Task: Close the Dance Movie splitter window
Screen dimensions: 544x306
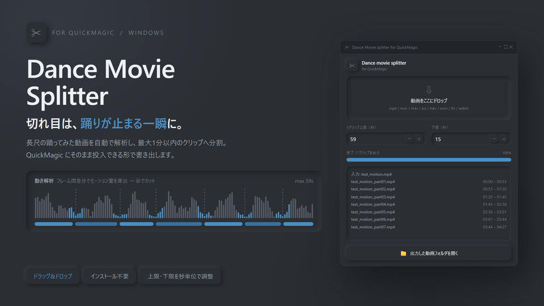Action: (511, 47)
